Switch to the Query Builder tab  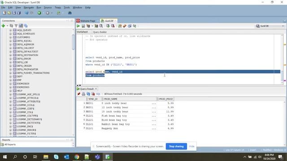(100, 32)
